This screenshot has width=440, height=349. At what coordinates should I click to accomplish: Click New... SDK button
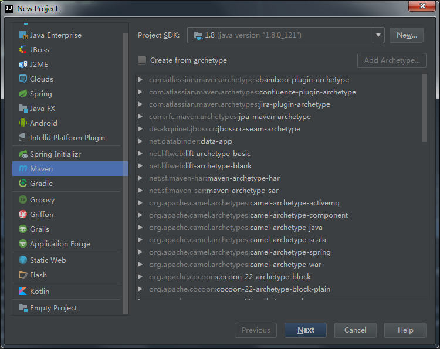(407, 35)
